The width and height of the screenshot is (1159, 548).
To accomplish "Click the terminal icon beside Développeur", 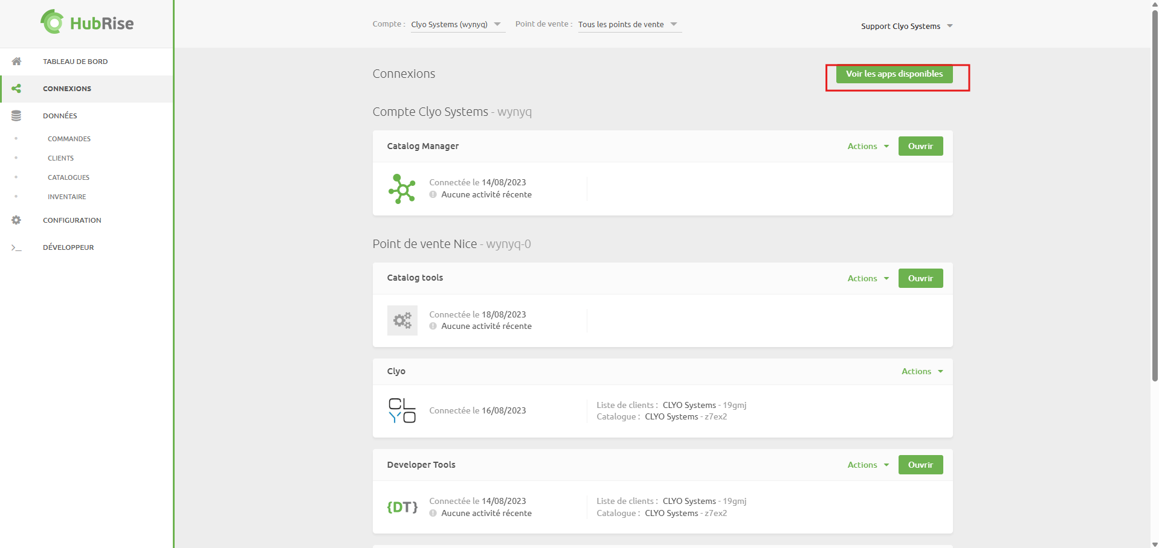I will (16, 247).
